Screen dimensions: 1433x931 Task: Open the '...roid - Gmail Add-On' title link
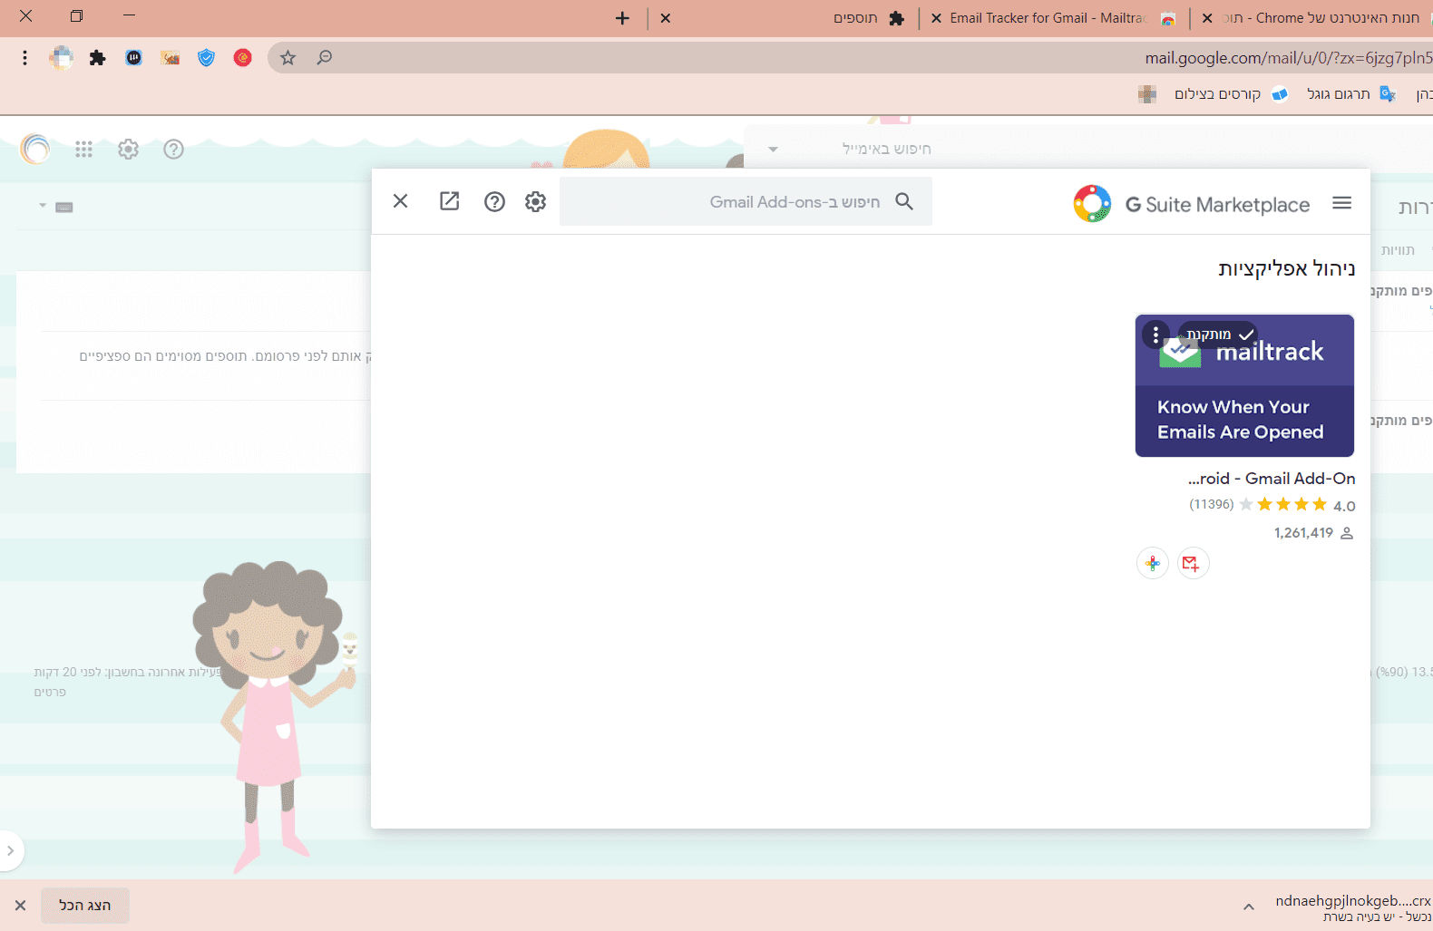(x=1272, y=479)
